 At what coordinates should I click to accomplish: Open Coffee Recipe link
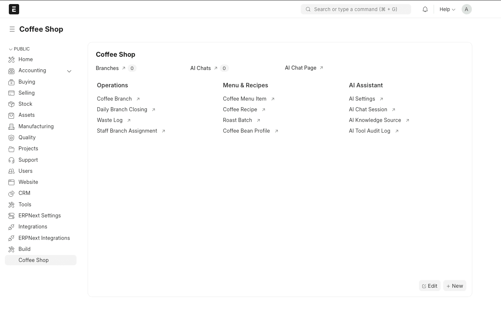pos(240,109)
